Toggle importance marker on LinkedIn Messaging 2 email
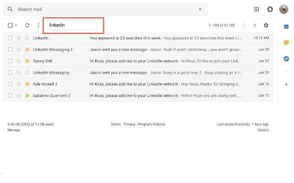The image size is (294, 183). tap(27, 49)
